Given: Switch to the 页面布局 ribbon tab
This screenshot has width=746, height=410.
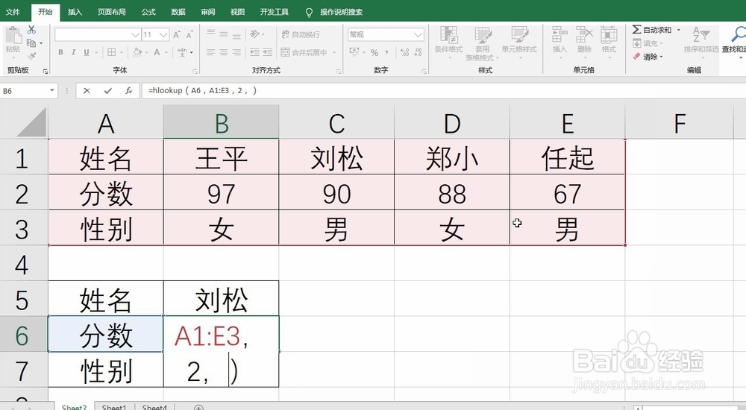Looking at the screenshot, I should click(x=112, y=12).
